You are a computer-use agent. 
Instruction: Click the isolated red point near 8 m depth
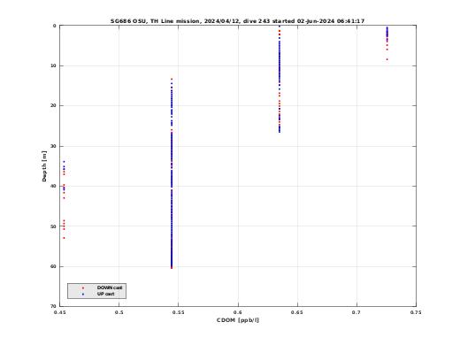[387, 59]
